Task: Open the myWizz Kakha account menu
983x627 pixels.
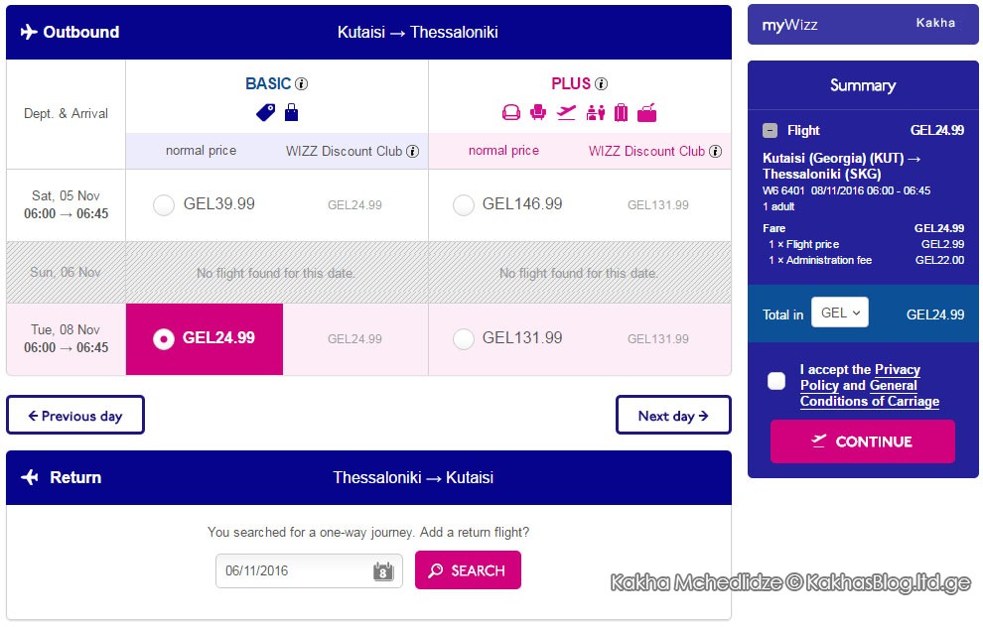Action: pyautogui.click(x=863, y=25)
